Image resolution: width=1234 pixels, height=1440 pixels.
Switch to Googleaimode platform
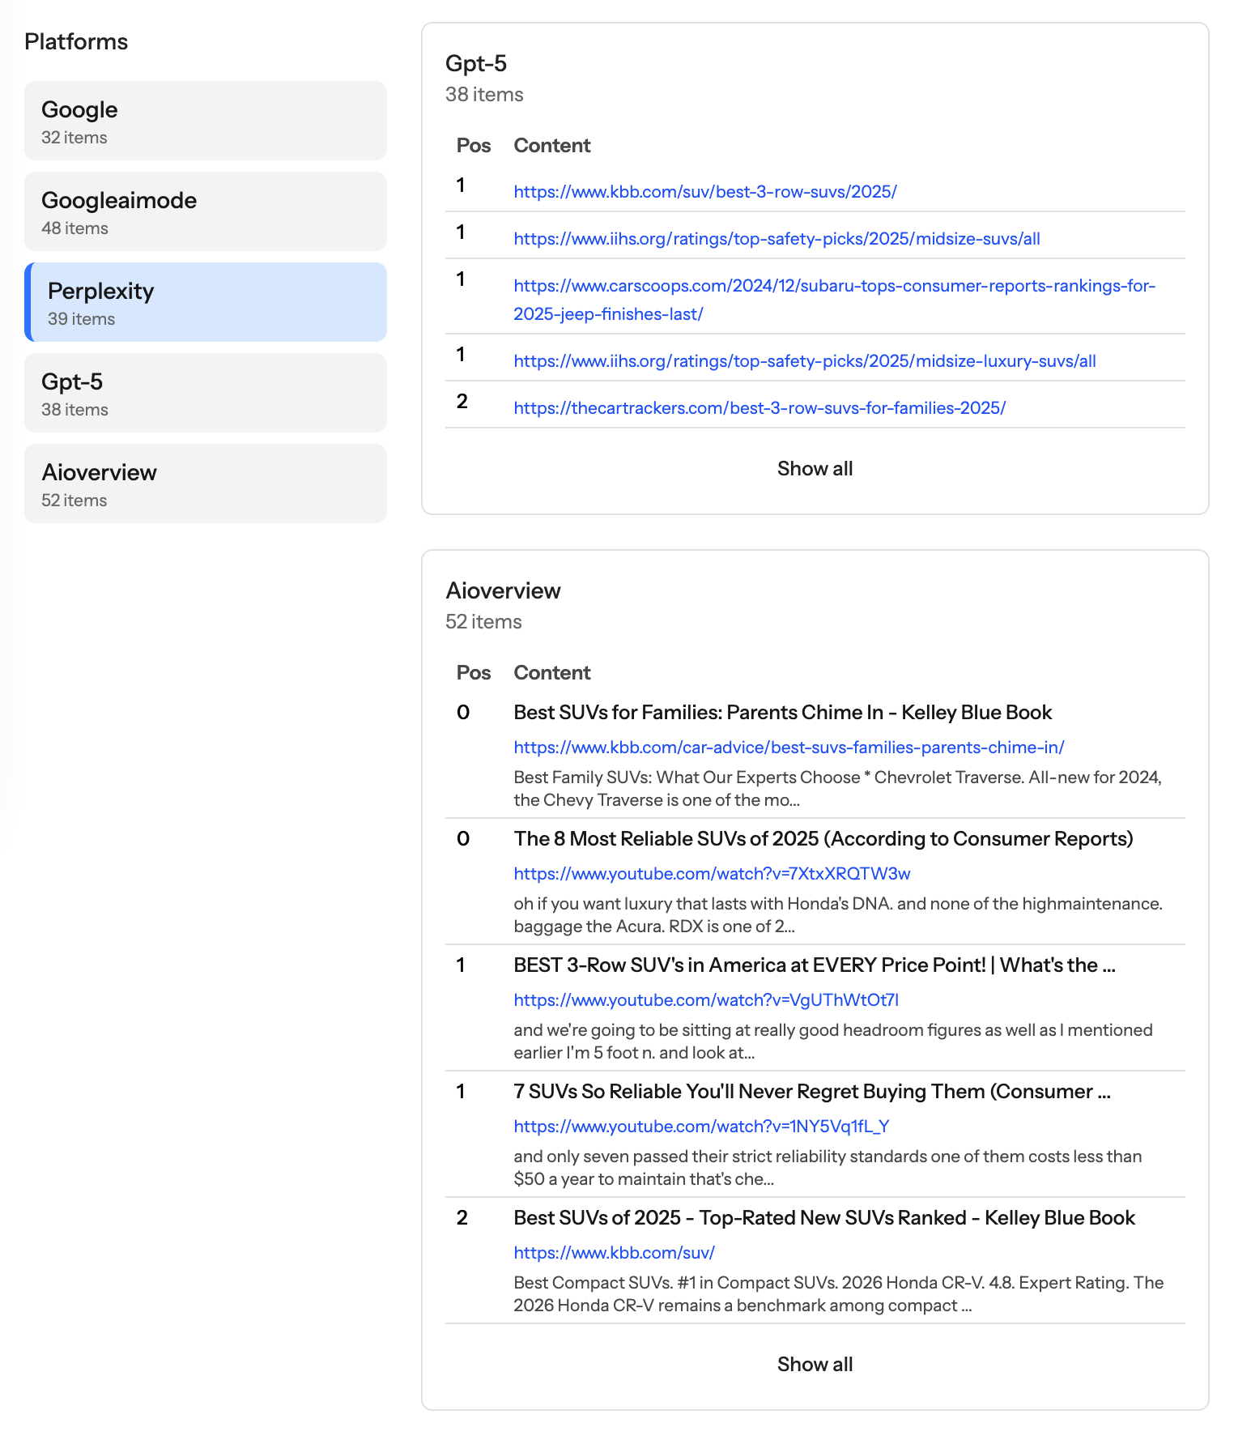coord(205,211)
